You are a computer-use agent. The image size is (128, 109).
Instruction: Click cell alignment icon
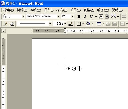(123, 24)
